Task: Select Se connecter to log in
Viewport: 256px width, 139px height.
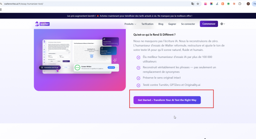Action: coord(188,24)
